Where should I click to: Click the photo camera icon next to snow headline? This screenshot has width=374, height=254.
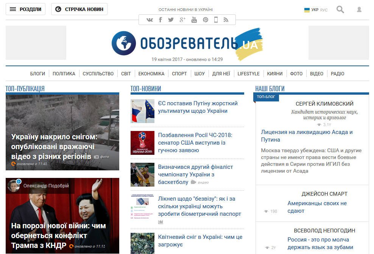coord(96,157)
